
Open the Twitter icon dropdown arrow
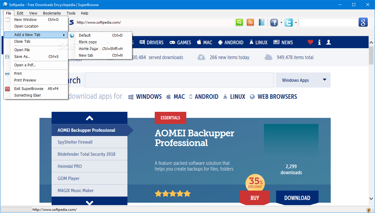tap(296, 22)
